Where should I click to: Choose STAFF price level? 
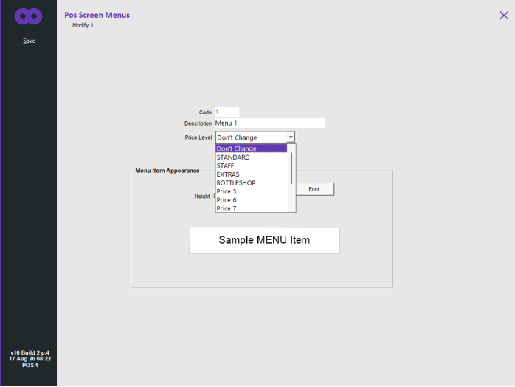click(252, 165)
